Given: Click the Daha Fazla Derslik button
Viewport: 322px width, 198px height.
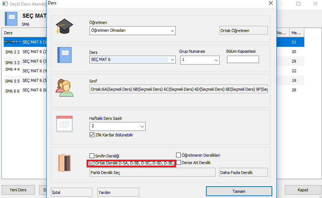Looking at the screenshot, I should point(244,172).
